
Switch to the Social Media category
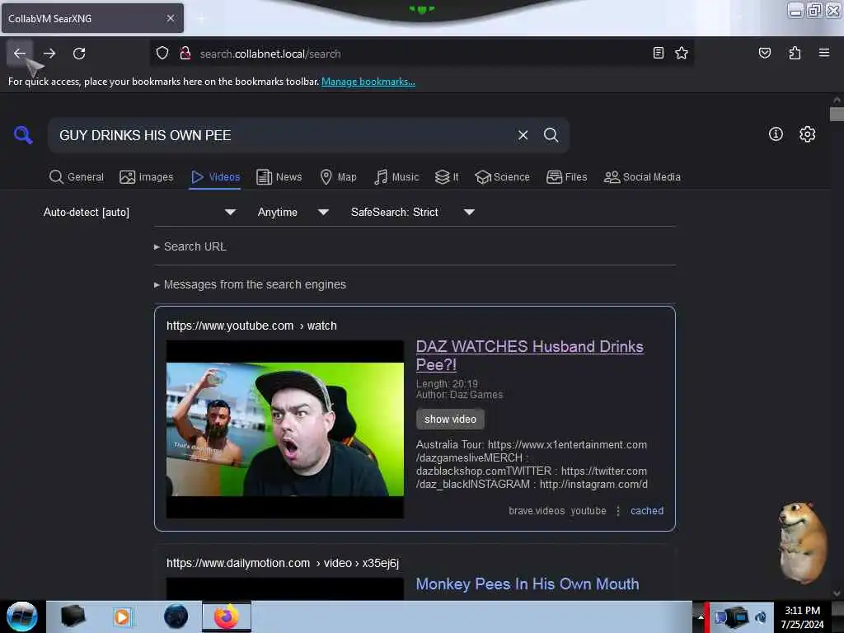642,176
